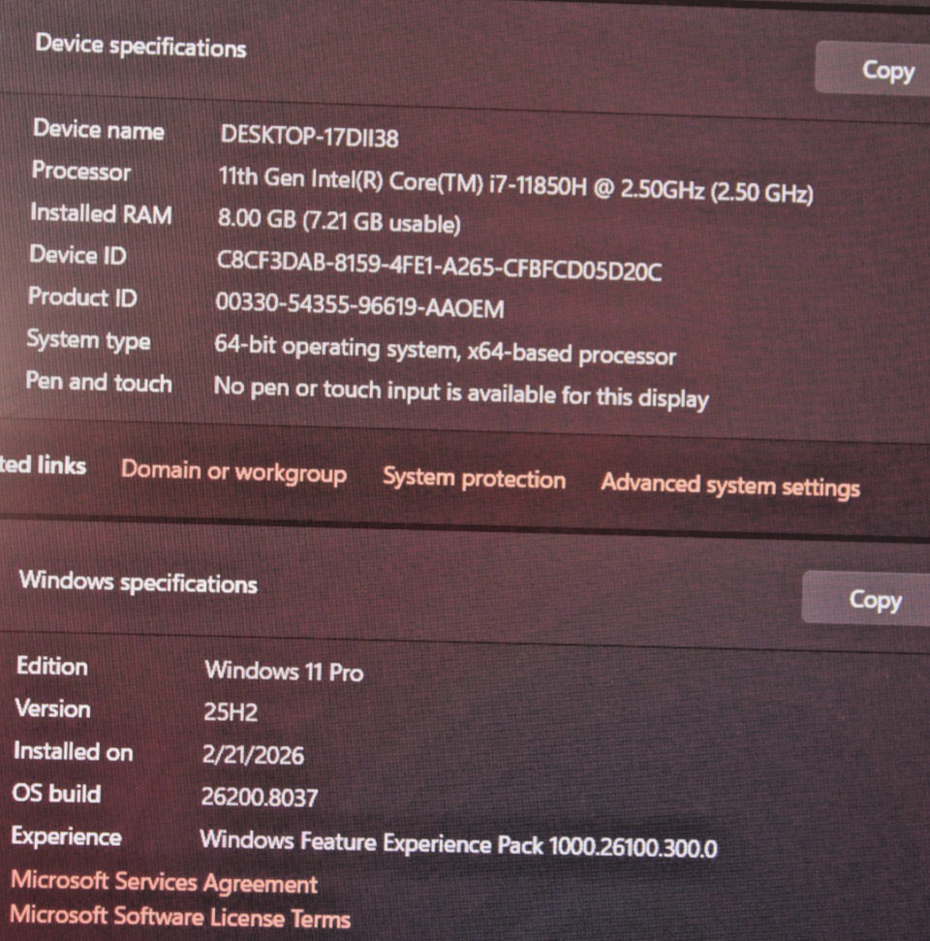
Task: Click the Product ID label
Action: (82, 298)
